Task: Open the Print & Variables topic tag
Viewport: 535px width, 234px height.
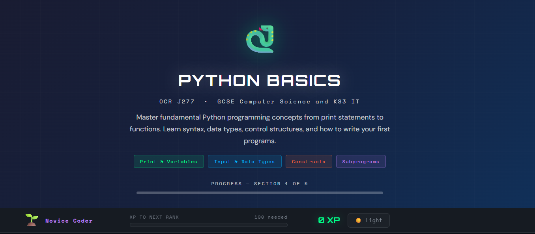Action: coord(169,162)
